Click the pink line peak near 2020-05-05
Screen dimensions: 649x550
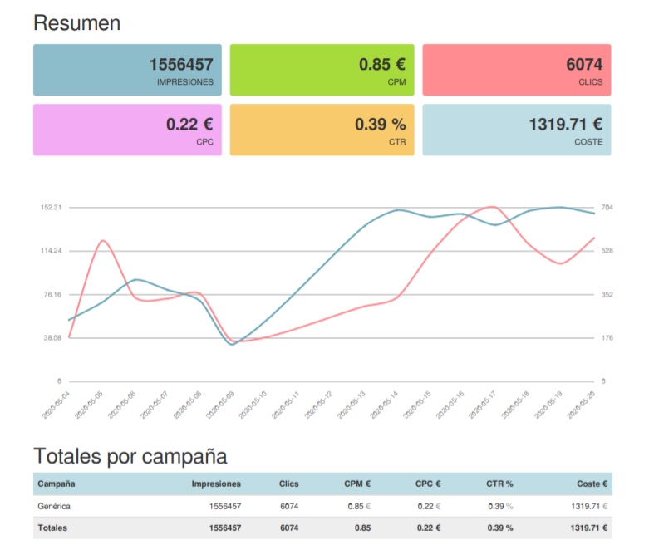102,241
